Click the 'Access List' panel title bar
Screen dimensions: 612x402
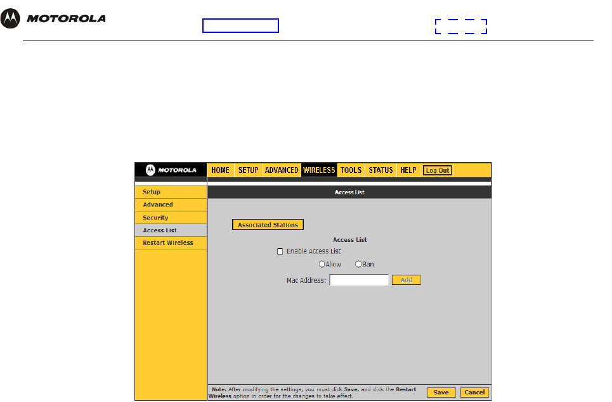349,192
